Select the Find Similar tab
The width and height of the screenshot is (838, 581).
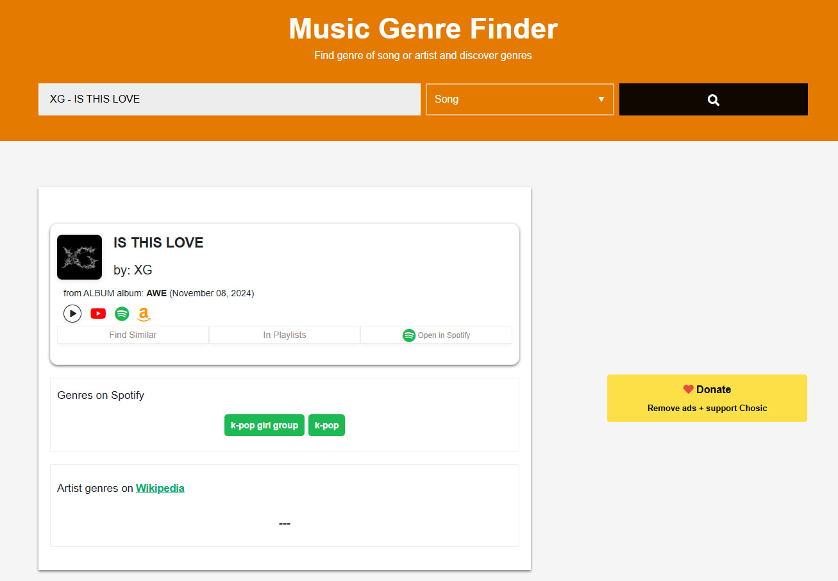coord(133,335)
